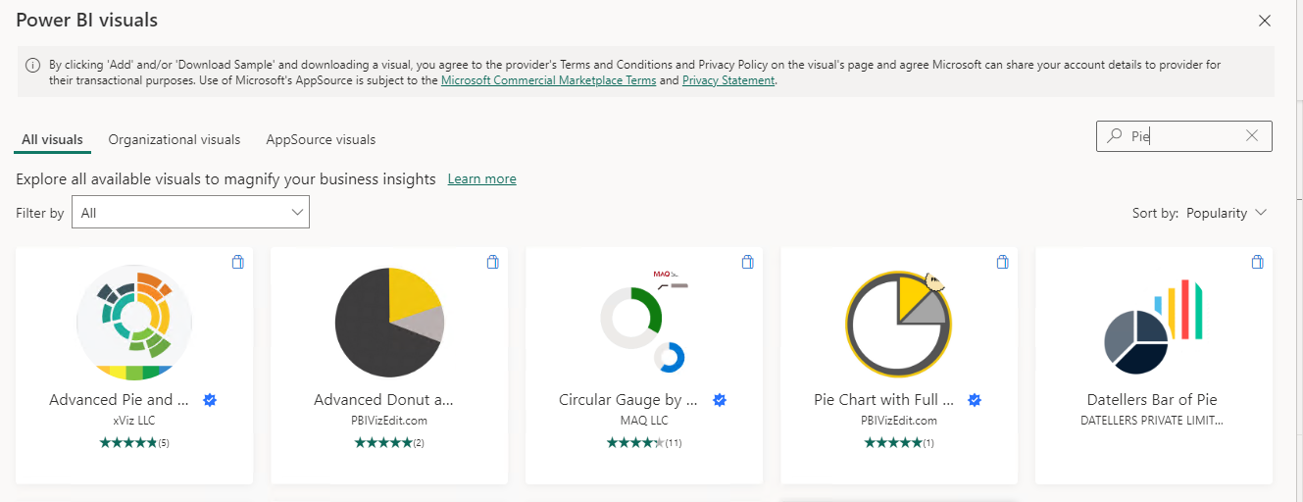Click the Advanced Donut a... title
The width and height of the screenshot is (1303, 502).
383,400
